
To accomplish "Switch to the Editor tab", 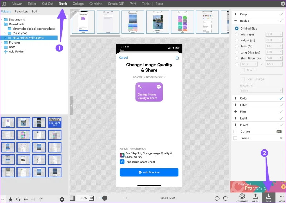I will point(32,4).
